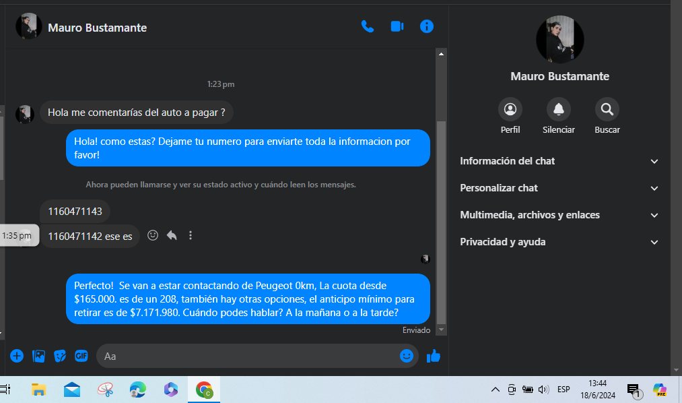Viewport: 682px width, 403px height.
Task: Click the chat header avatar of Mauro
Action: click(29, 26)
